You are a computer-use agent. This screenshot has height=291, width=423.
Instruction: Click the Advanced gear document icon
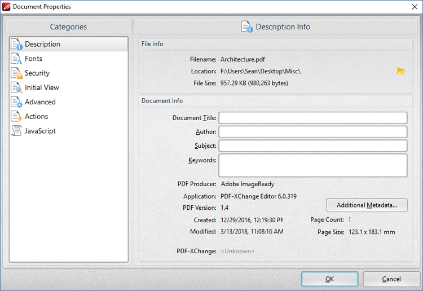pos(17,102)
